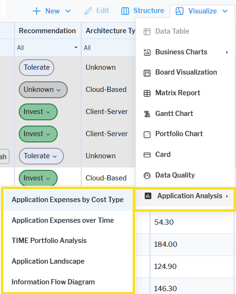The width and height of the screenshot is (236, 294).
Task: Open the New dropdown chevron
Action: (x=68, y=11)
